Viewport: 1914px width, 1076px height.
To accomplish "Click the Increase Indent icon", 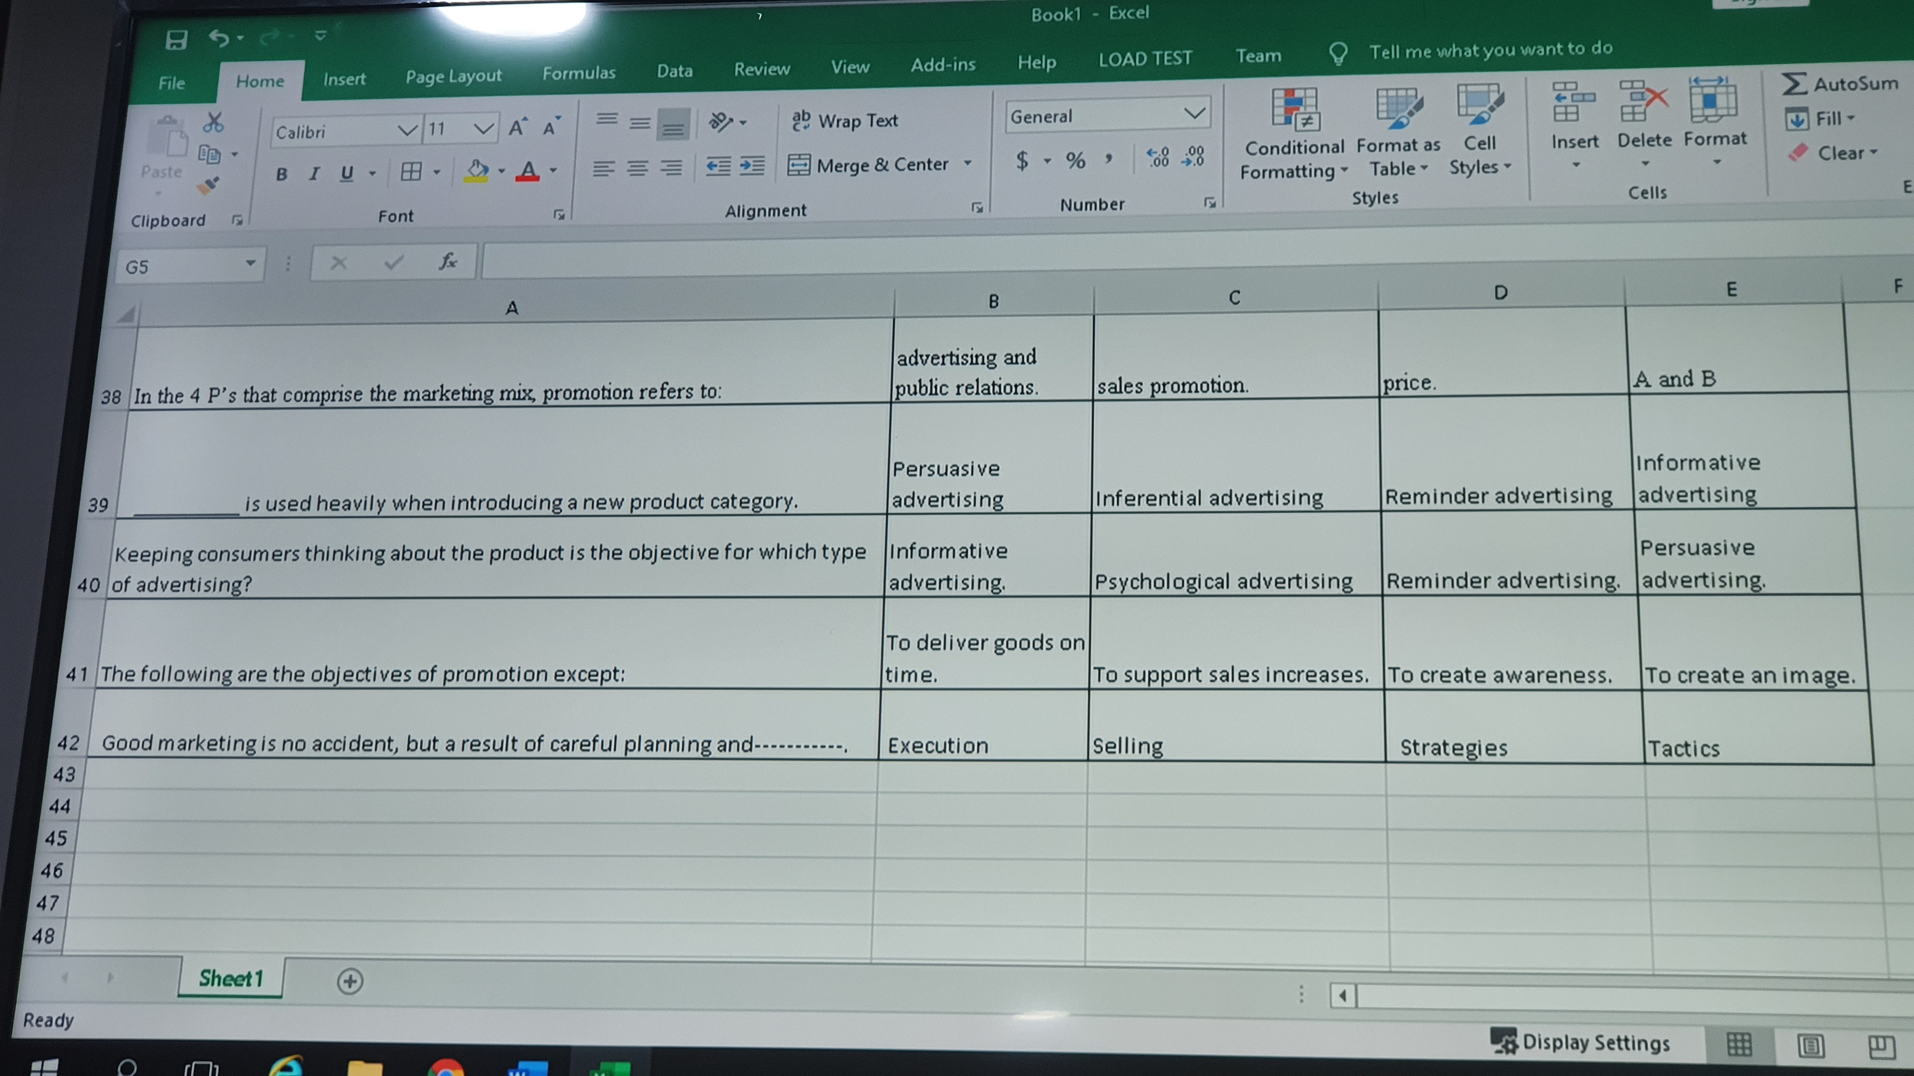I will [x=752, y=167].
